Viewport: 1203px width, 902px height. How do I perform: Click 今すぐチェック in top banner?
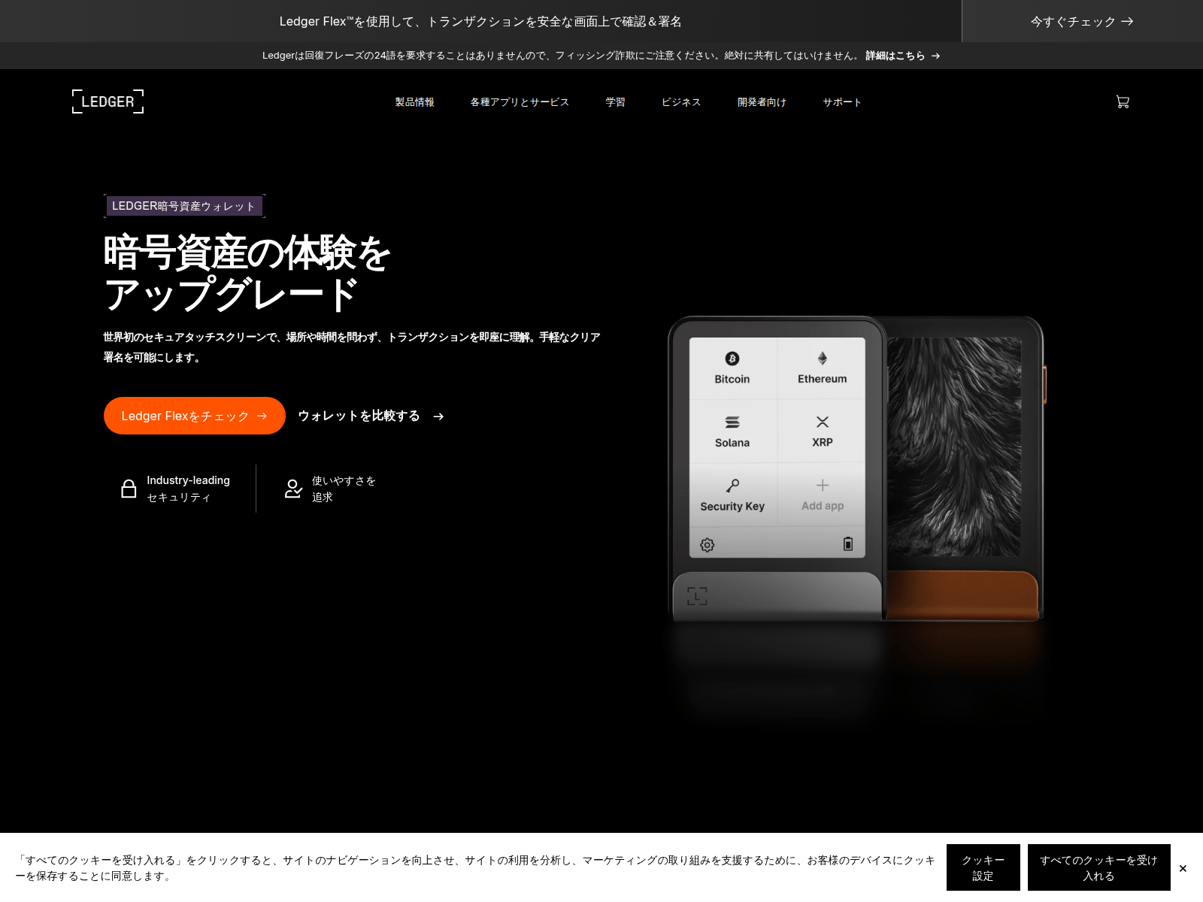1082,21
